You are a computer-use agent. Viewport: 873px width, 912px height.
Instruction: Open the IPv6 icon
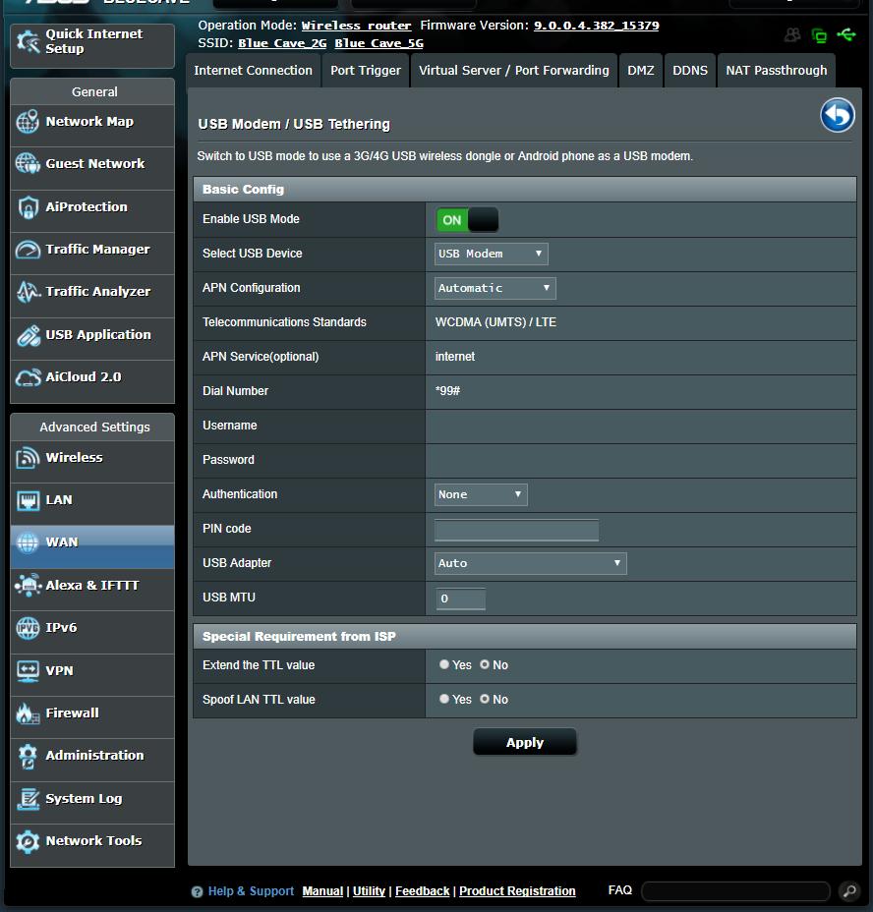pyautogui.click(x=28, y=628)
